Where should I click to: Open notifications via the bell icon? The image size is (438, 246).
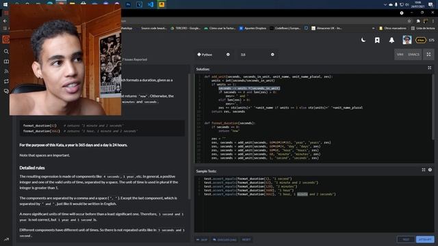coord(391,40)
